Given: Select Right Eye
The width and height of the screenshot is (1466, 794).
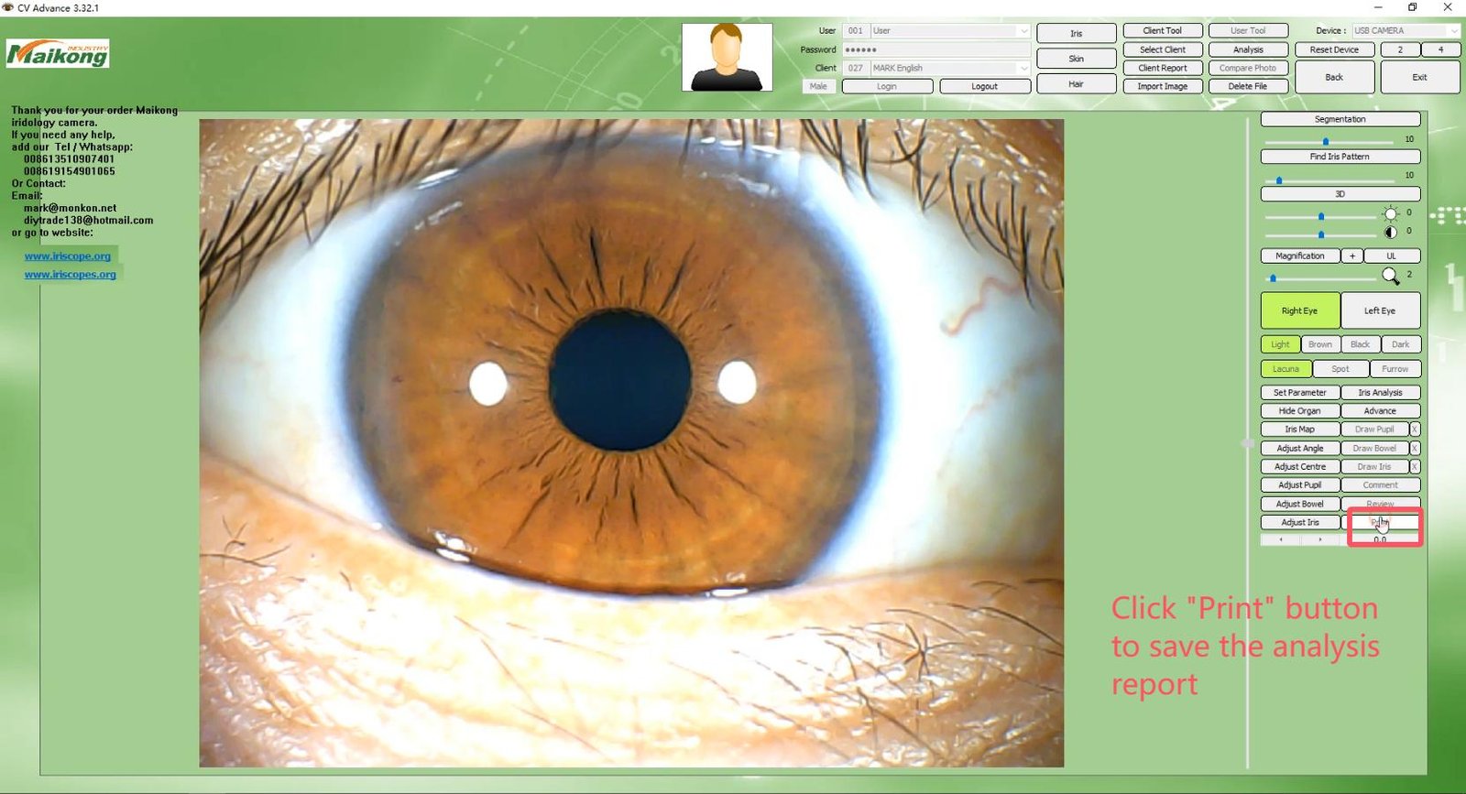Looking at the screenshot, I should click(x=1299, y=310).
